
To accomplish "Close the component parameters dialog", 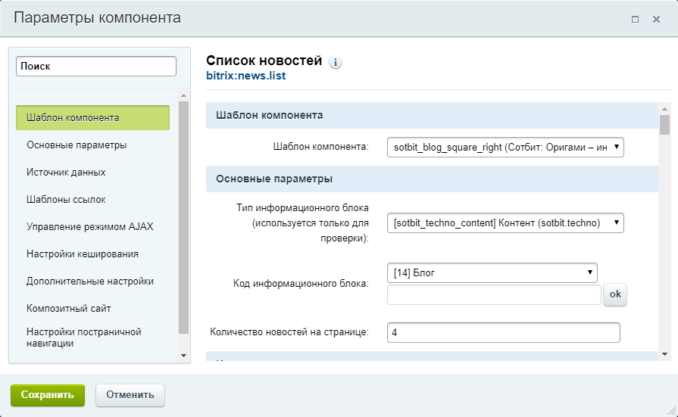I will pyautogui.click(x=656, y=19).
